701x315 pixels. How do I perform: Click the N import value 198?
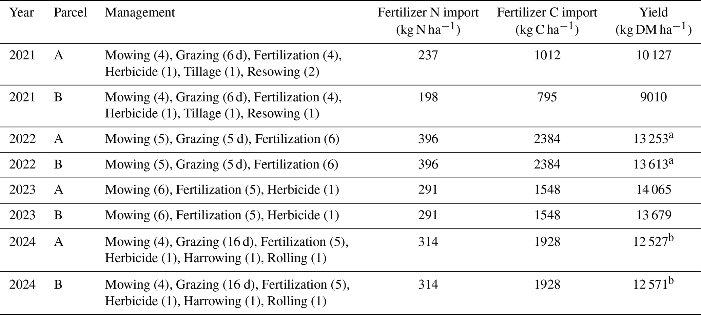click(x=428, y=97)
